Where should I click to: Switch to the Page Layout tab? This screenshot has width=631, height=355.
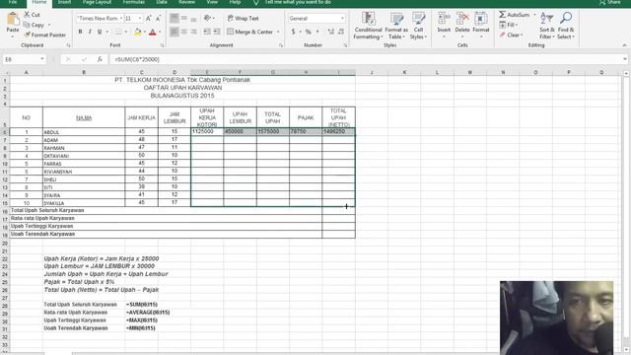pos(97,2)
